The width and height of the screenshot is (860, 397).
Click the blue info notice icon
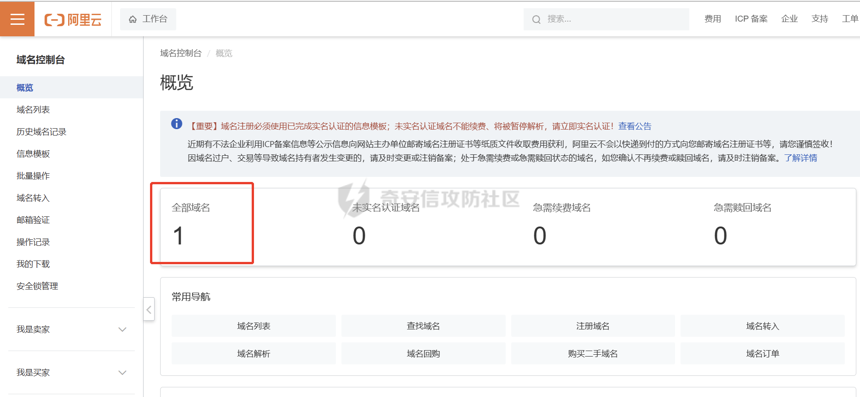177,124
